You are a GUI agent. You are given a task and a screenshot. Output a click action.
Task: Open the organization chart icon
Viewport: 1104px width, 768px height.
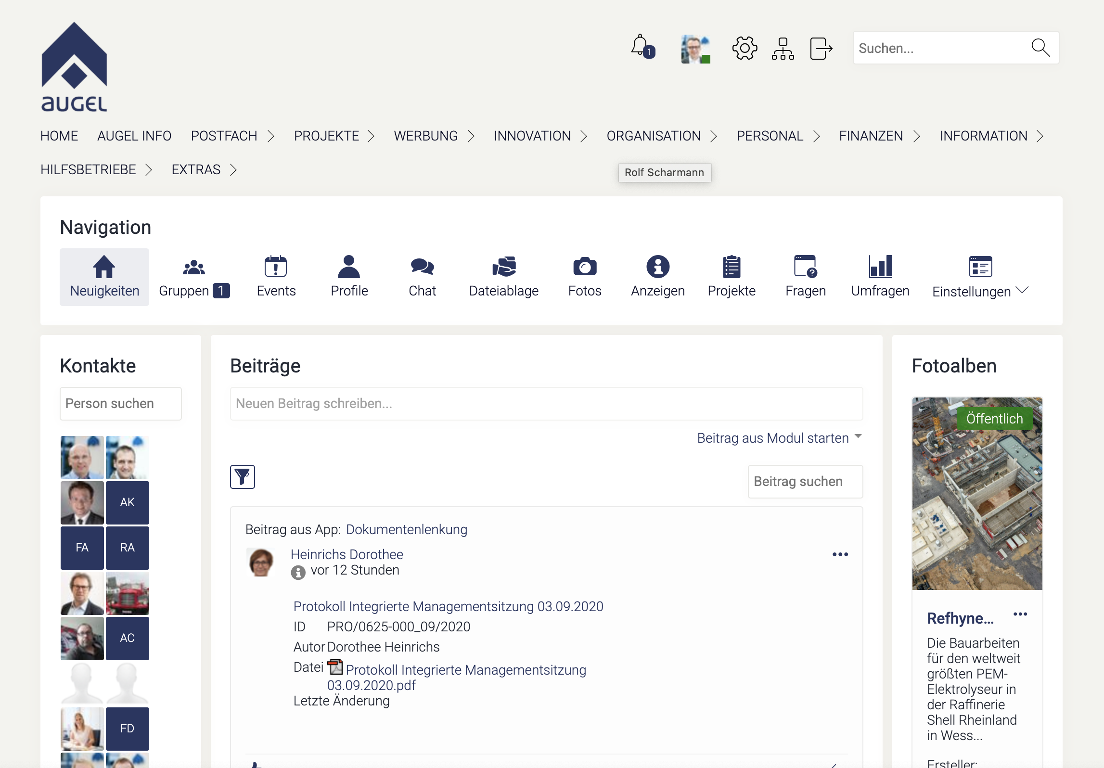click(x=783, y=49)
